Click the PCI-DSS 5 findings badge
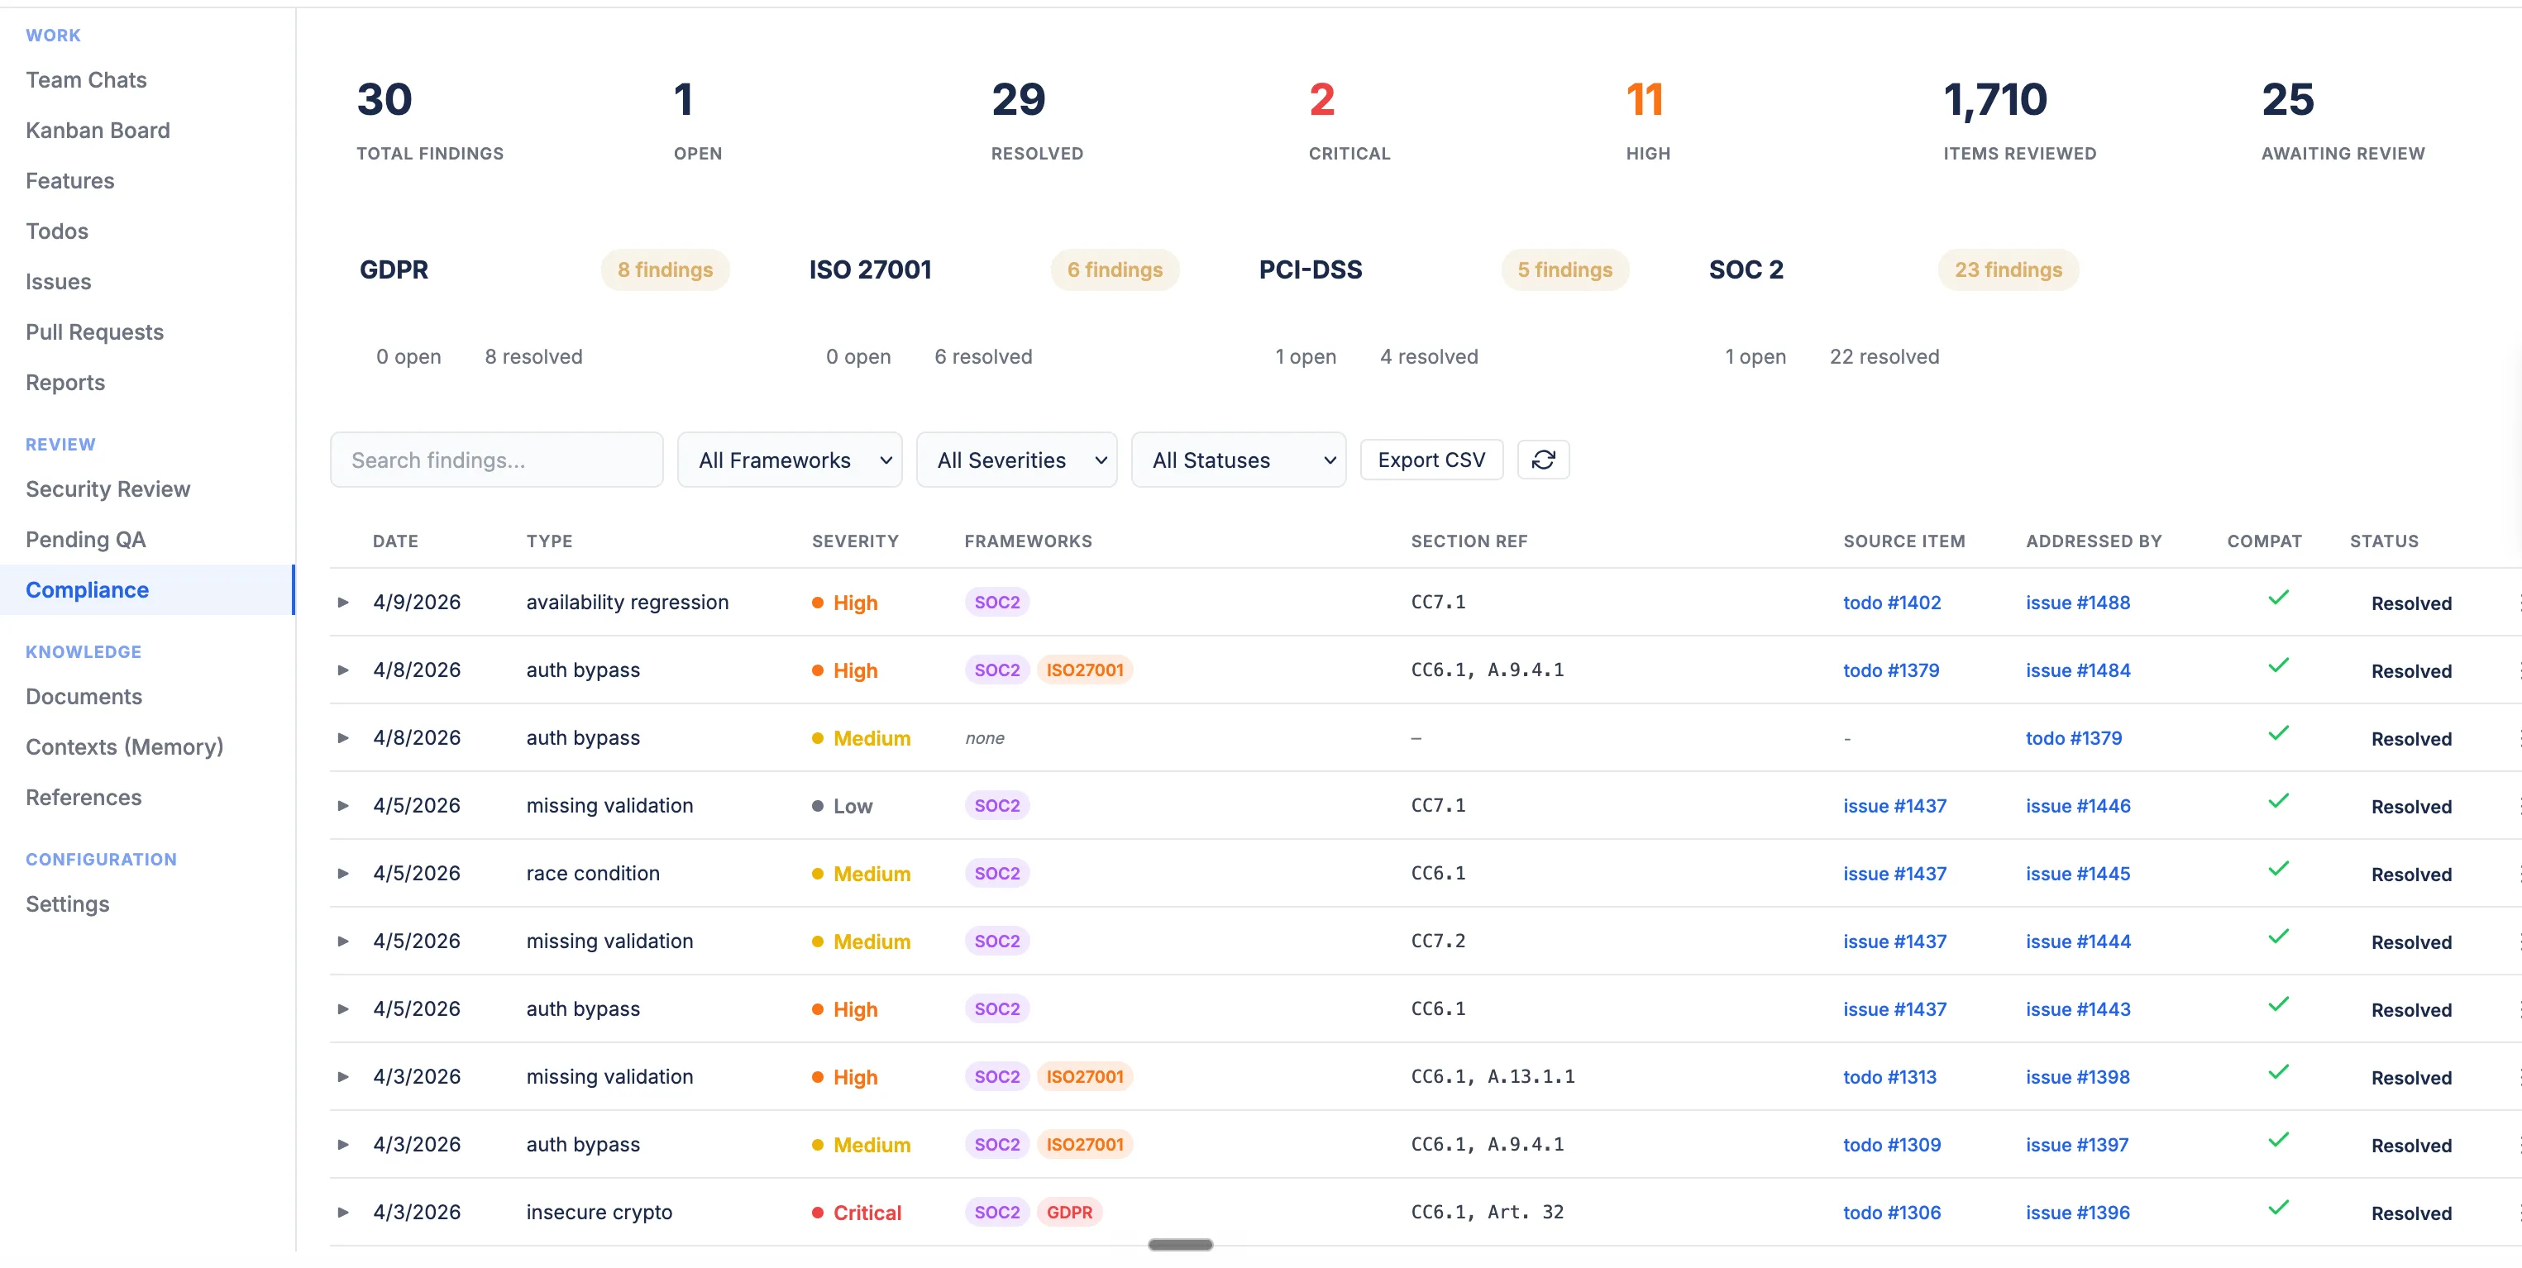Image resolution: width=2522 pixels, height=1268 pixels. coord(1564,270)
